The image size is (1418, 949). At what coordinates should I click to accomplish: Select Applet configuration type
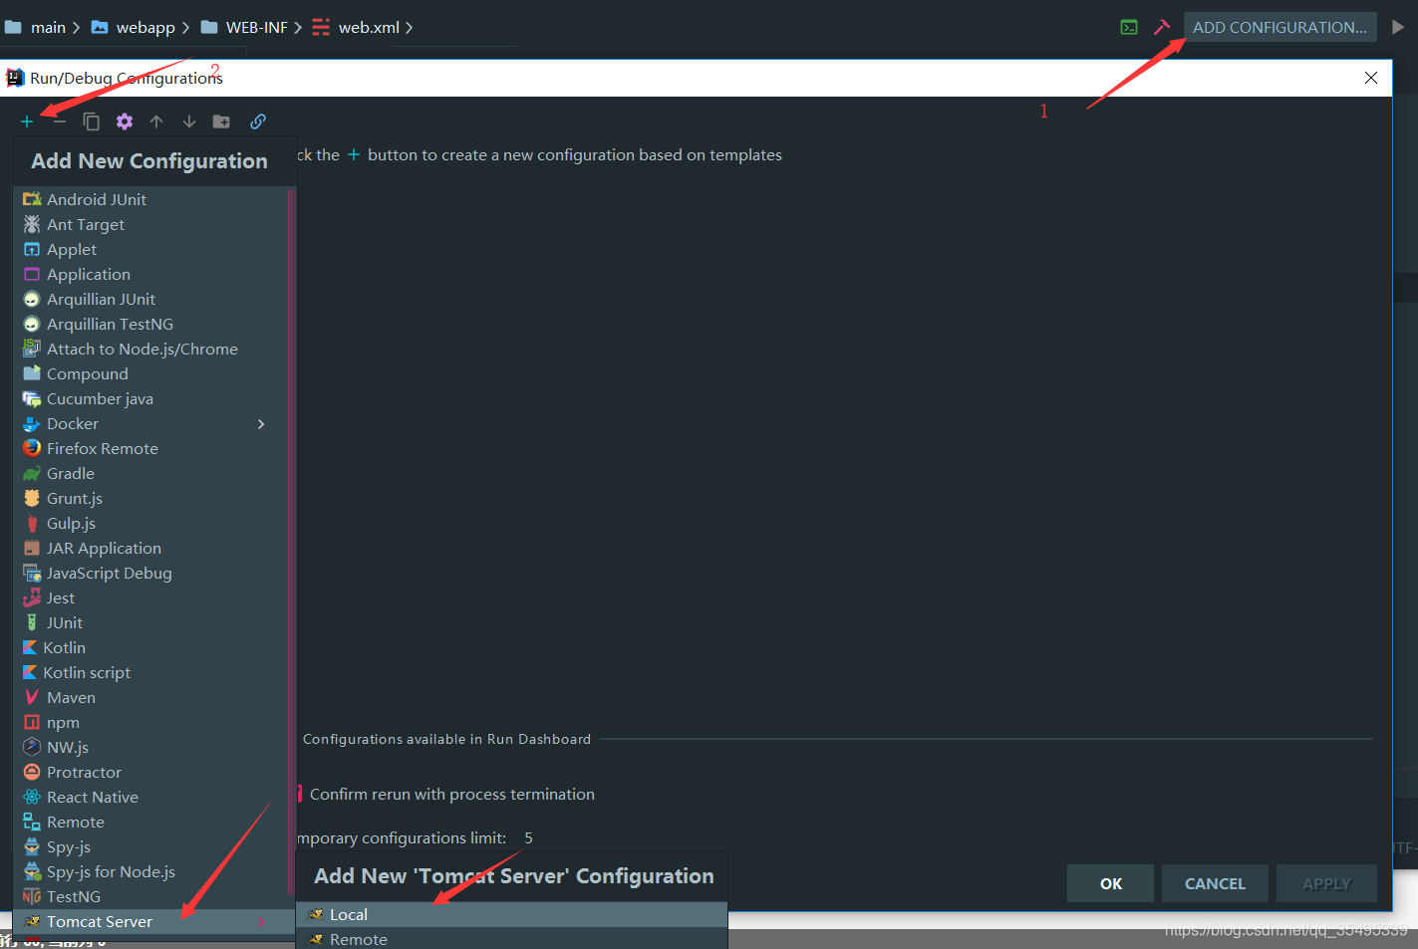click(149, 249)
